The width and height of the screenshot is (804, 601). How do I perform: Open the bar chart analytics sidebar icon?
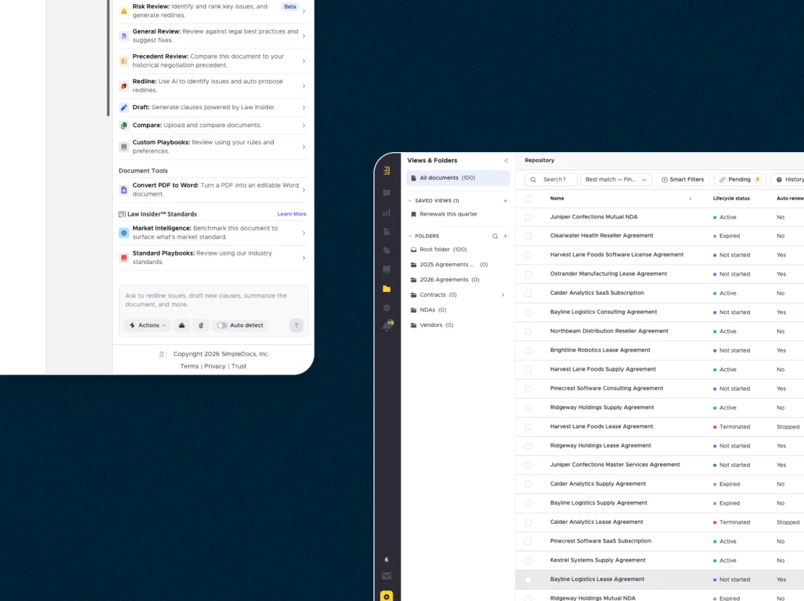point(387,212)
